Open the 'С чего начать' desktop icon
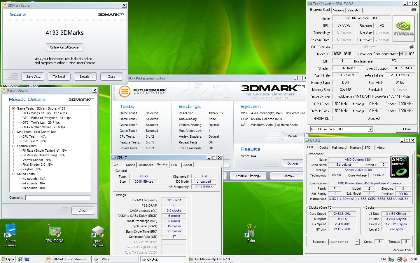The width and height of the screenshot is (420, 263). pyautogui.click(x=10, y=235)
